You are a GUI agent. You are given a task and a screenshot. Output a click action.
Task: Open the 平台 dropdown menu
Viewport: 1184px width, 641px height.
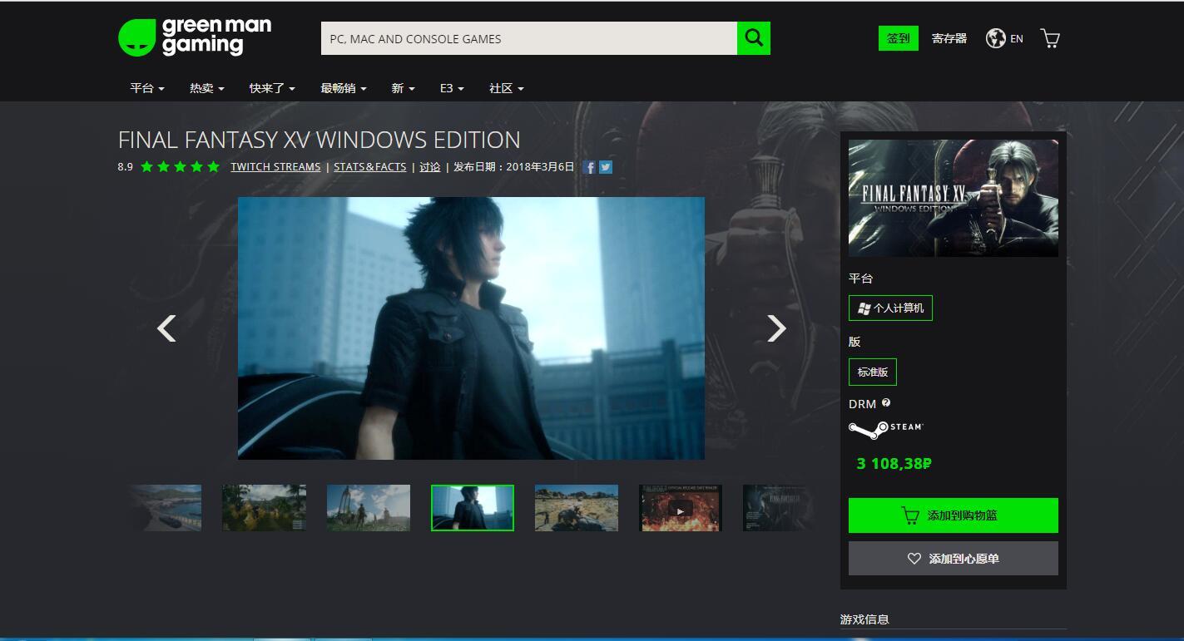click(146, 88)
